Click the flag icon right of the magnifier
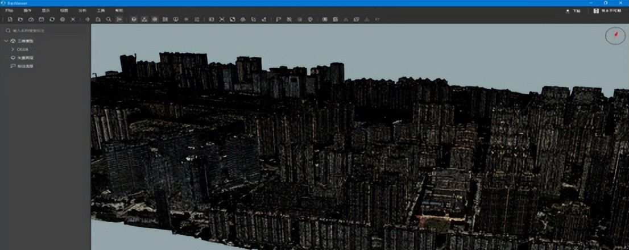The width and height of the screenshot is (629, 250). click(119, 19)
